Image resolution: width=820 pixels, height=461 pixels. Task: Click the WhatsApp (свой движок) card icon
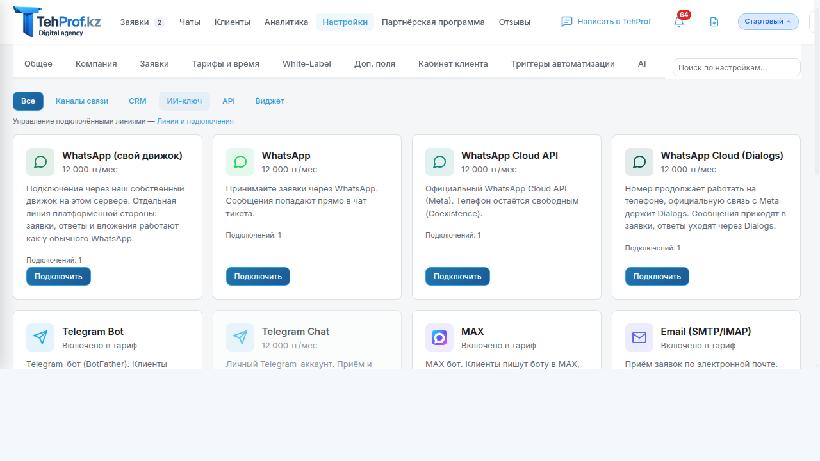pos(40,162)
